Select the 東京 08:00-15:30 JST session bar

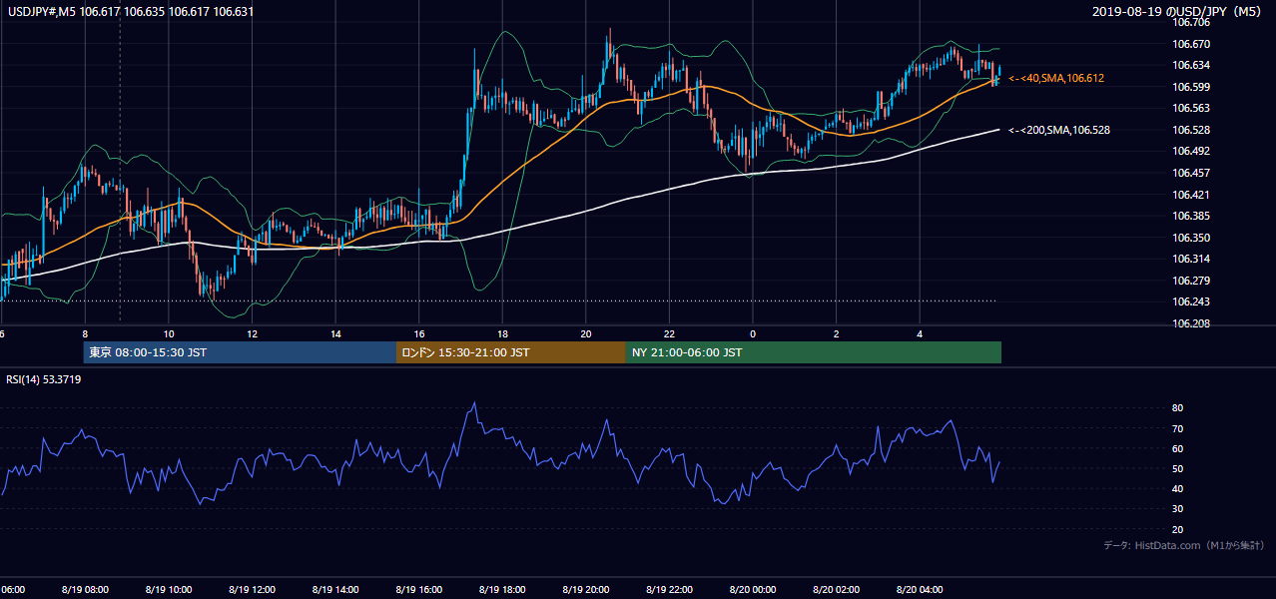(x=240, y=352)
